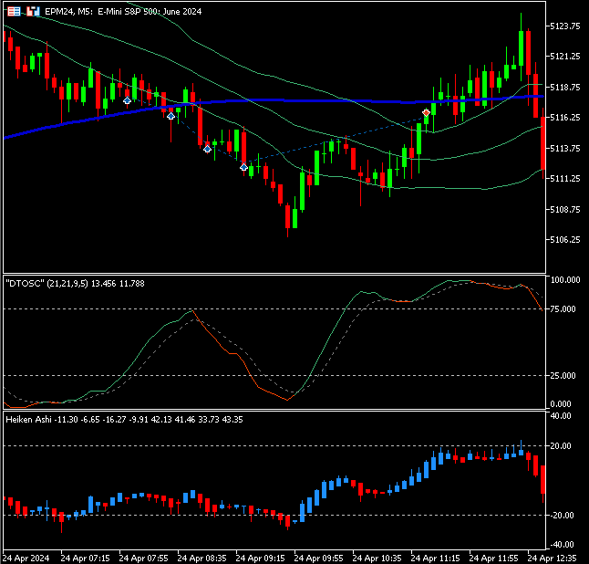The image size is (589, 564).
Task: Toggle the one-click trading panel icon
Action: (x=33, y=11)
